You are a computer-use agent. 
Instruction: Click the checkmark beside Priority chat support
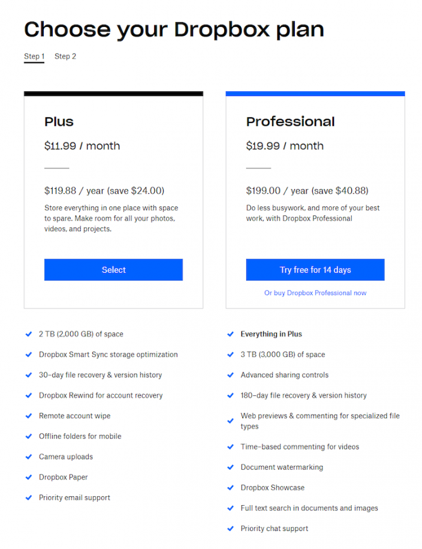[x=230, y=529]
